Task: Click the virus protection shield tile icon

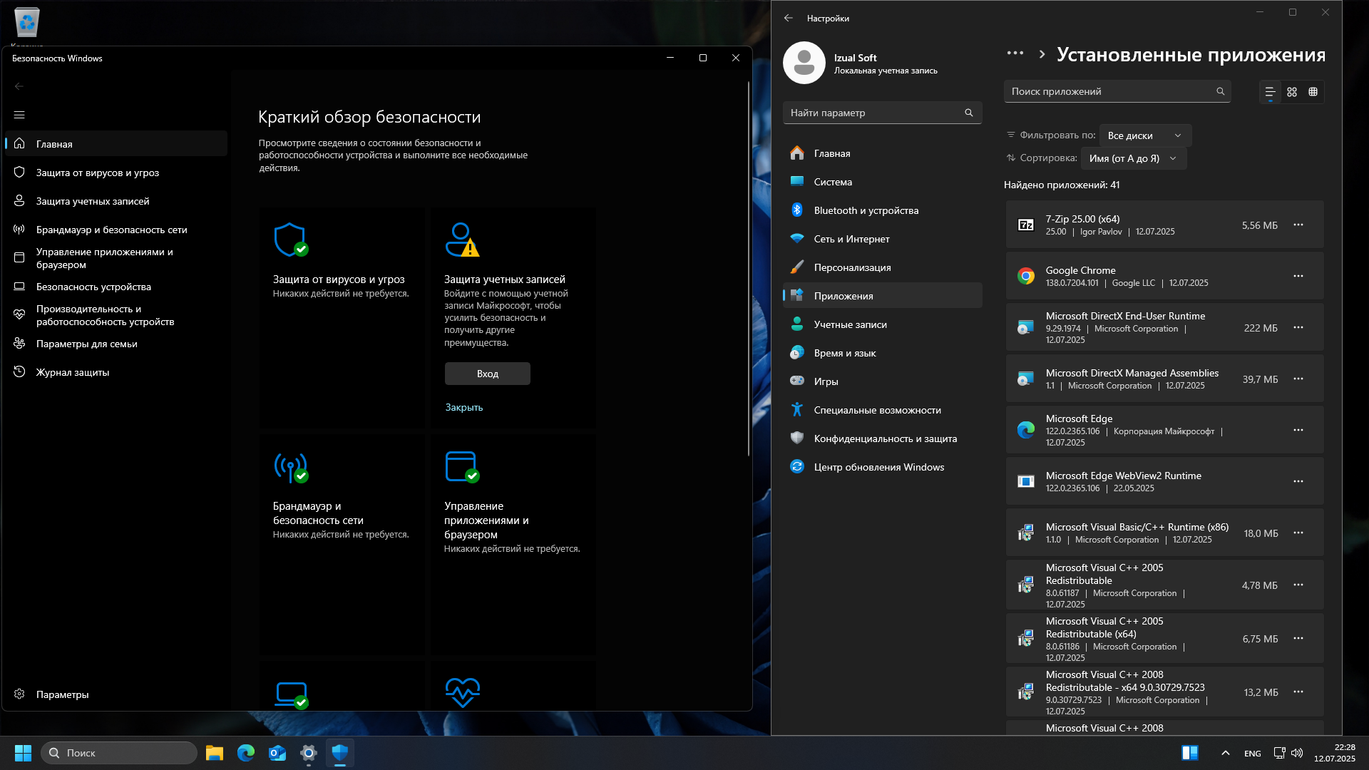Action: click(x=291, y=240)
